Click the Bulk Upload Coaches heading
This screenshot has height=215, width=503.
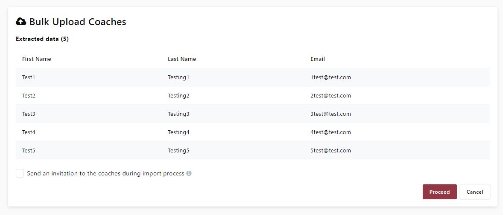click(x=77, y=22)
